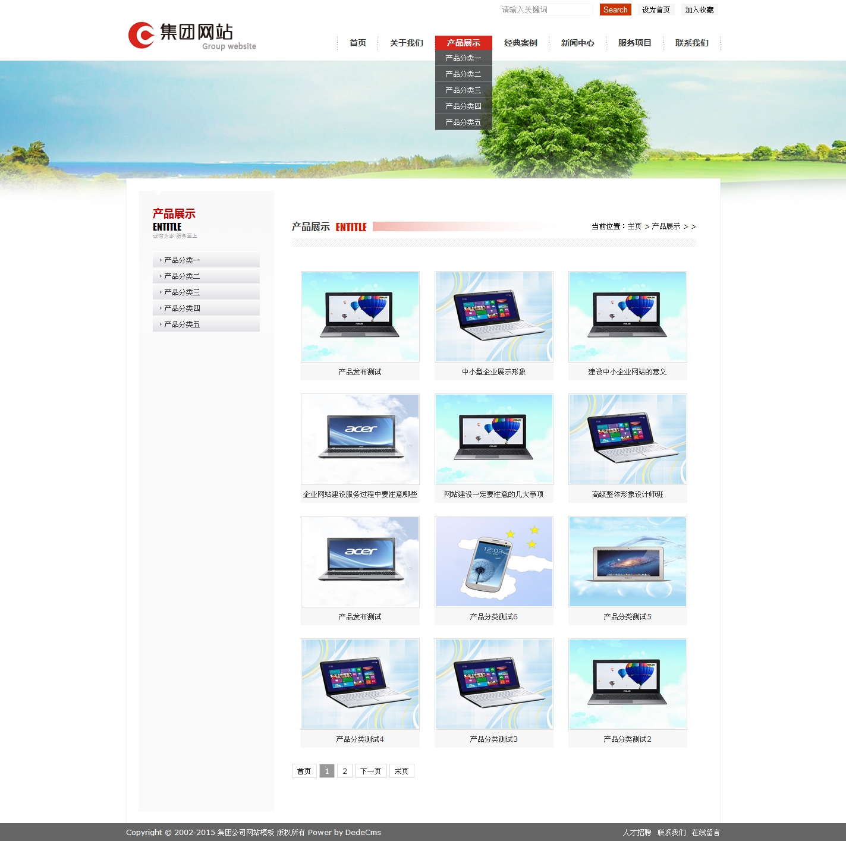Open the MacBook thumbnail 产品分类测试5
846x841 pixels.
(627, 562)
